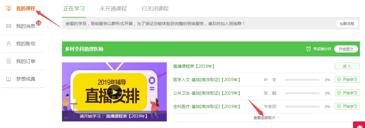Open 我的课程 sidebar icon
The width and height of the screenshot is (365, 128).
click(x=9, y=8)
